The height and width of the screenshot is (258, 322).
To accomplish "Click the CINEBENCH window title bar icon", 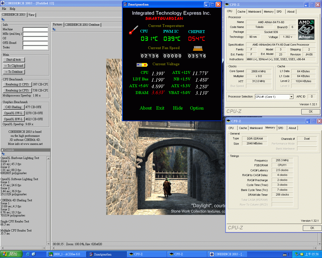I will [x=3, y=3].
